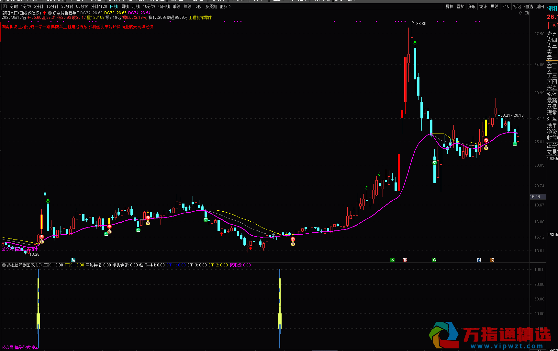
Task: Switch to 60分钟 period
Action: (82, 6)
